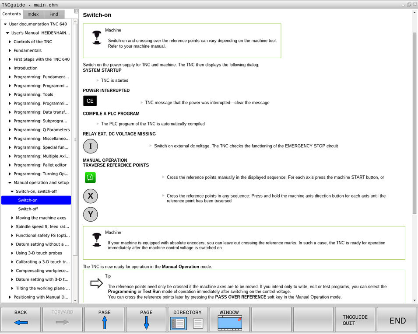The height and width of the screenshot is (334, 418).
Task: Open Positioning with Manual D... topic
Action: coord(41,297)
